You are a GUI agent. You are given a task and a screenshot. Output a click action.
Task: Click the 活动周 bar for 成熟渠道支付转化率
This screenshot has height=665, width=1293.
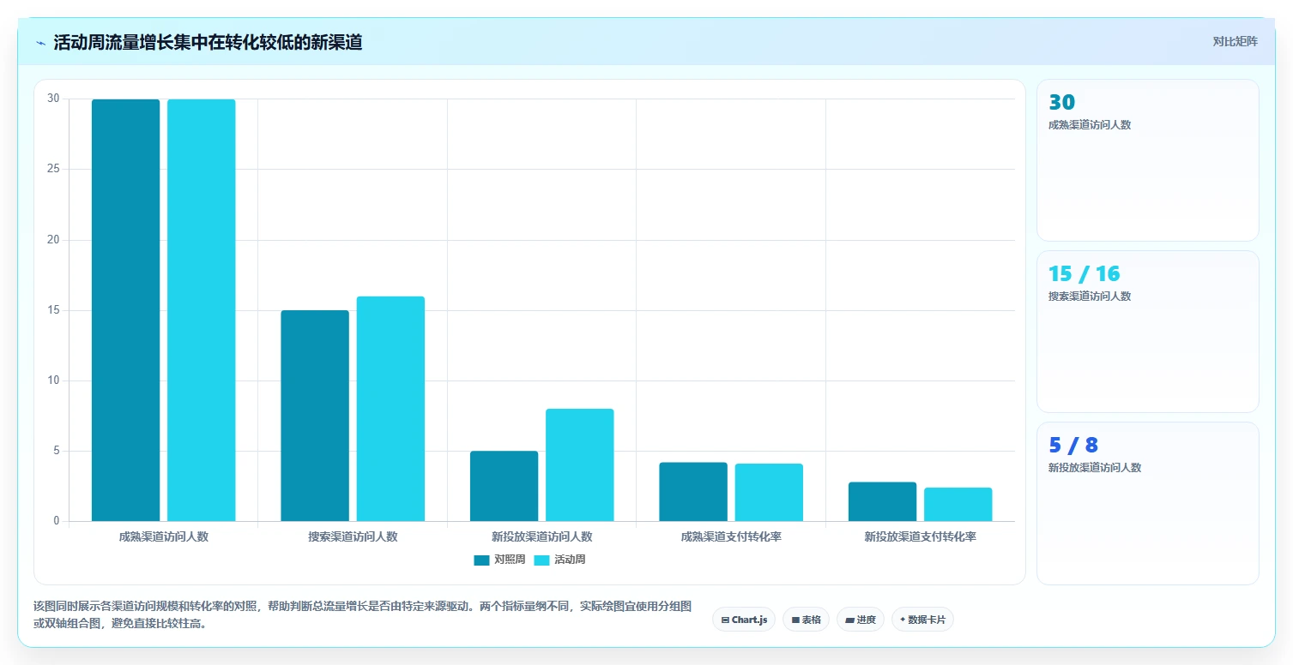[769, 493]
